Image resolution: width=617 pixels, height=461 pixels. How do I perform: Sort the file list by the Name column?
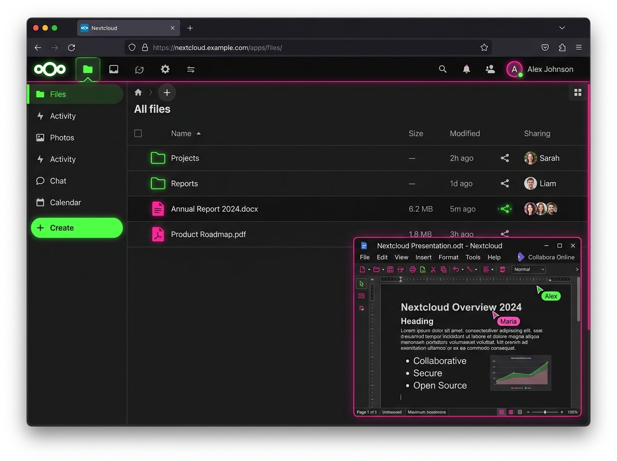(x=186, y=133)
